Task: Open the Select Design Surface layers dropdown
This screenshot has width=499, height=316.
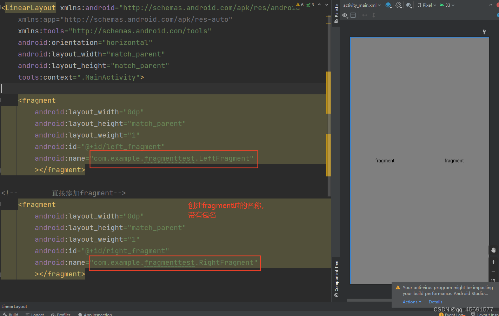Action: pos(388,5)
